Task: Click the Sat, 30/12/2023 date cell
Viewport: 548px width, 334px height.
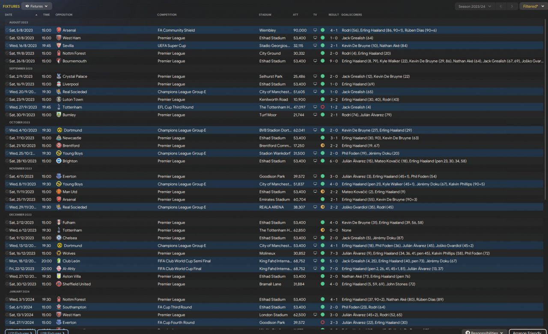Action: pyautogui.click(x=23, y=284)
